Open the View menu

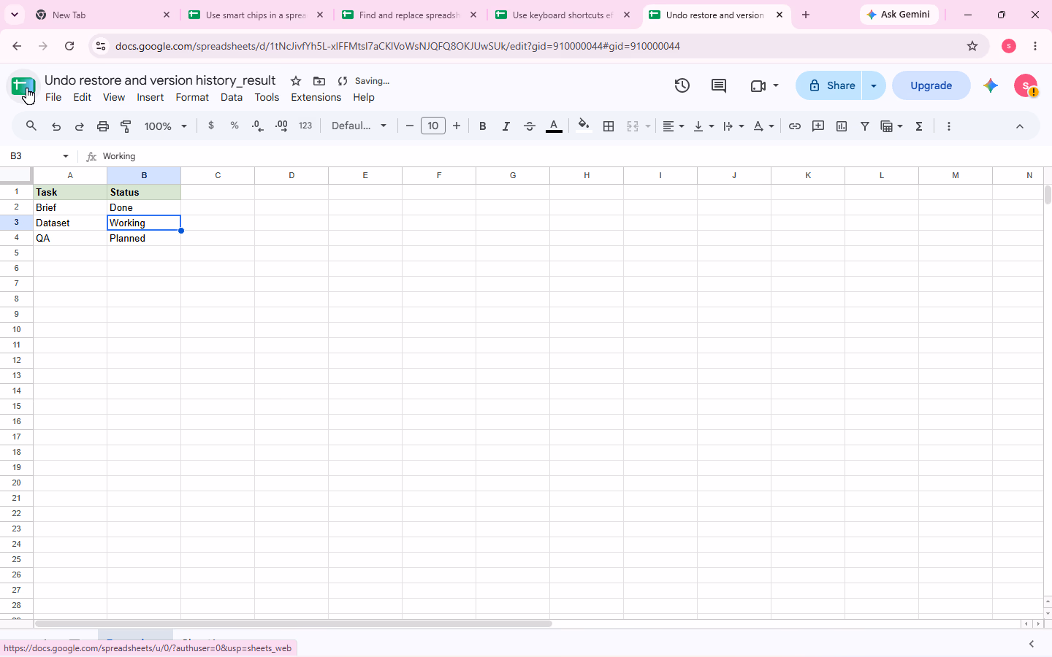pyautogui.click(x=114, y=97)
